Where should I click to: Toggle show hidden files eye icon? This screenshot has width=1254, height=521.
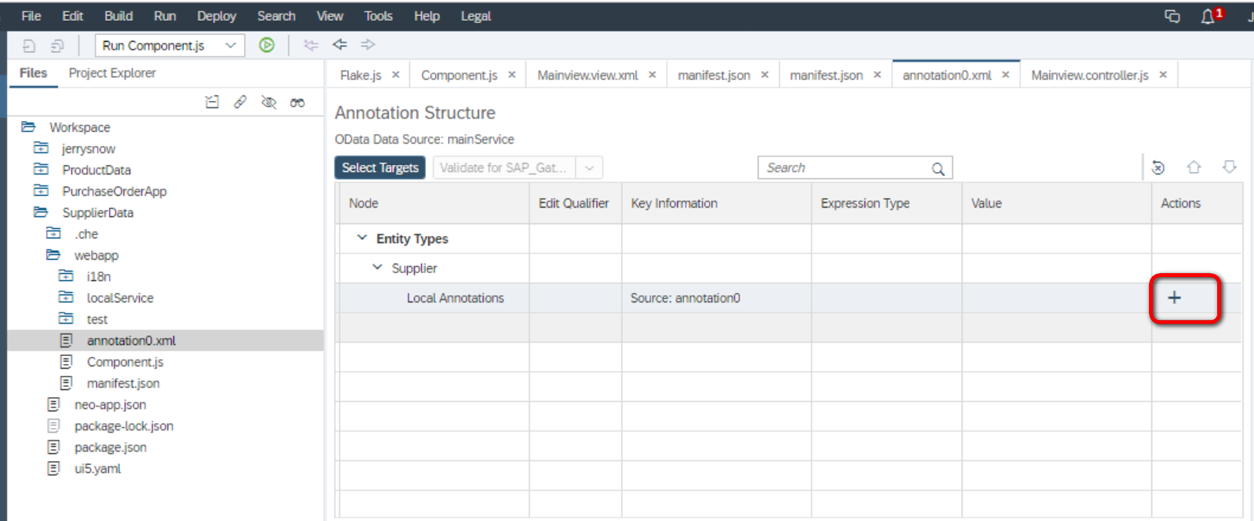point(269,102)
